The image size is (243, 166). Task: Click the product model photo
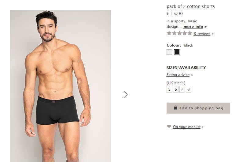tap(61, 86)
